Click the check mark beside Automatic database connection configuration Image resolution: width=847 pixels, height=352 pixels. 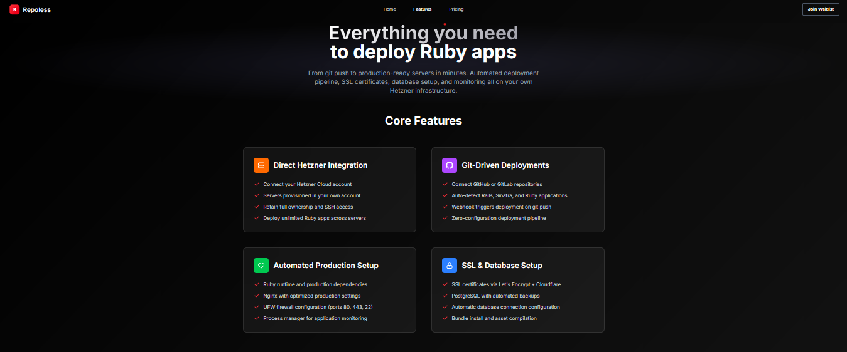(x=445, y=307)
